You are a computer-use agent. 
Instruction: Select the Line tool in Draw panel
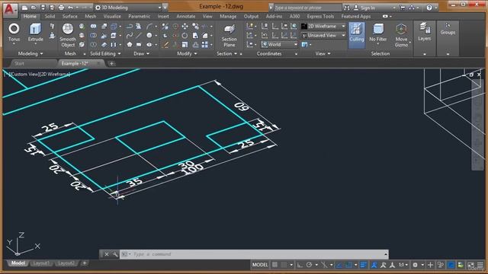click(x=139, y=36)
